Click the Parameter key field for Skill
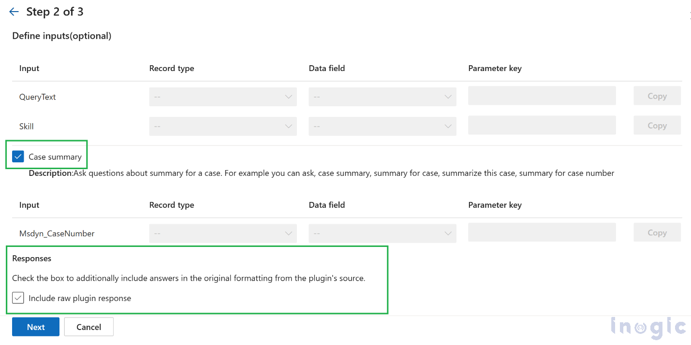This screenshot has height=345, width=691. coord(542,125)
